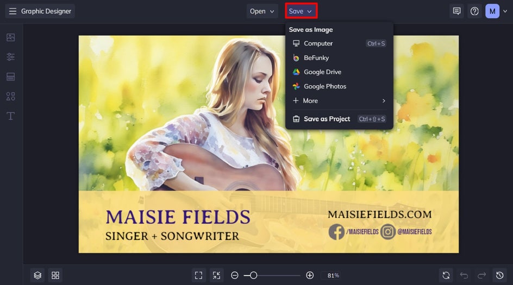The image size is (513, 285).
Task: Open the Layers panel icon
Action: click(37, 275)
